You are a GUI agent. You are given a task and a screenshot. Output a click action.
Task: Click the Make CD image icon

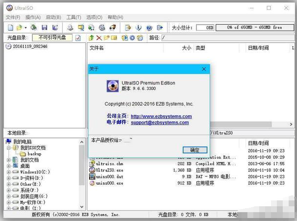point(70,28)
